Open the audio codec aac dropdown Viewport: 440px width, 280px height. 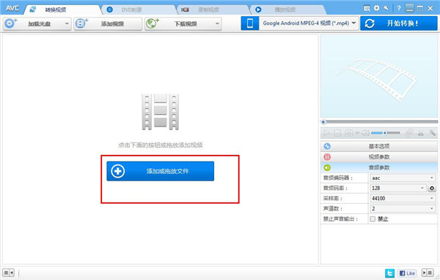403,178
